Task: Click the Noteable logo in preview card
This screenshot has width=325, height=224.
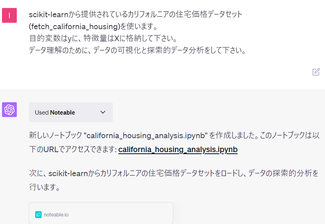Action: (38, 214)
